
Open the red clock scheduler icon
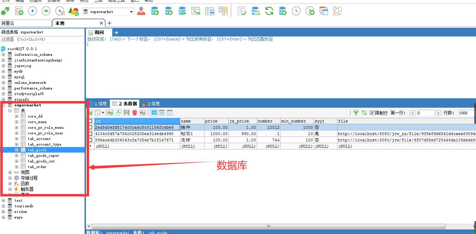pyautogui.click(x=296, y=11)
